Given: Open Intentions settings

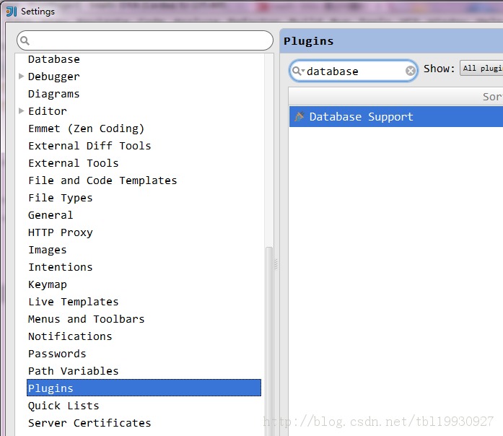Looking at the screenshot, I should click(61, 267).
